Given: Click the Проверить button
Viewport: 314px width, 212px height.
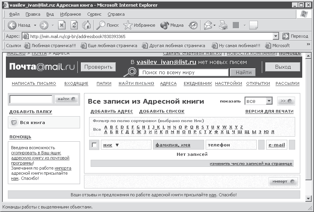Looking at the screenshot, I should 99,67.
